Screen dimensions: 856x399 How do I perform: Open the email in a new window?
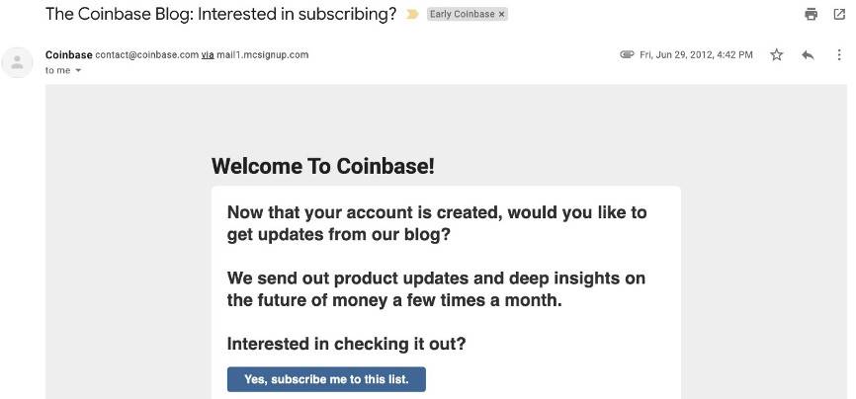tap(839, 15)
